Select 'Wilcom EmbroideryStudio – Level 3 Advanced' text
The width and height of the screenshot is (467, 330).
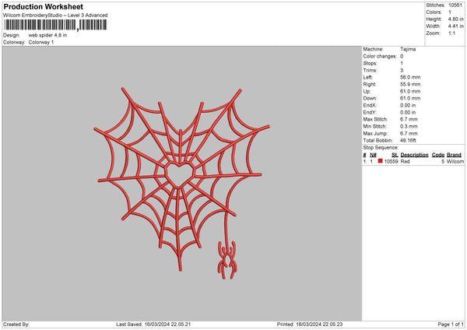pos(55,16)
